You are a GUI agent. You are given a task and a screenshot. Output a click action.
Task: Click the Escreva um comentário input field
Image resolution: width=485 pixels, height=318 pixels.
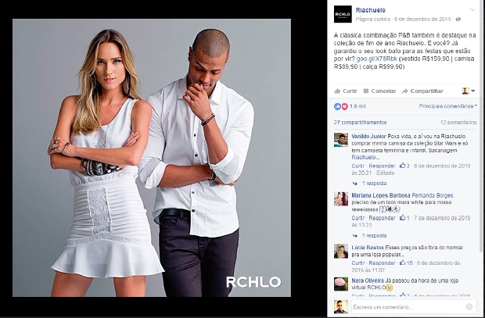pos(408,307)
